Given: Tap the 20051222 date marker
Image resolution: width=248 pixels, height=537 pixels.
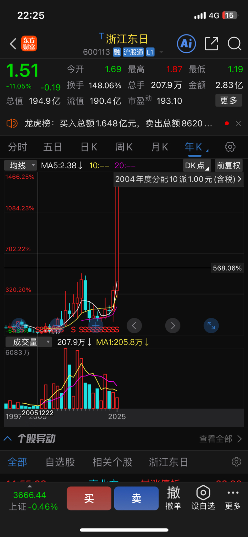Looking at the screenshot, I should coord(38,413).
